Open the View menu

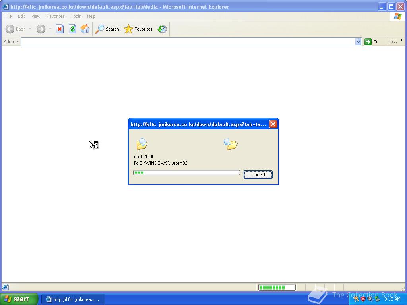pos(36,16)
